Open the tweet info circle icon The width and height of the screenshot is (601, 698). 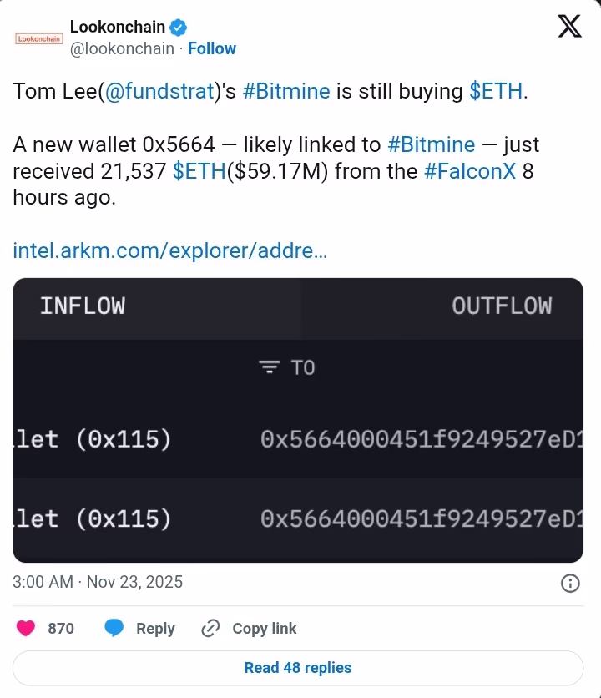[x=570, y=583]
